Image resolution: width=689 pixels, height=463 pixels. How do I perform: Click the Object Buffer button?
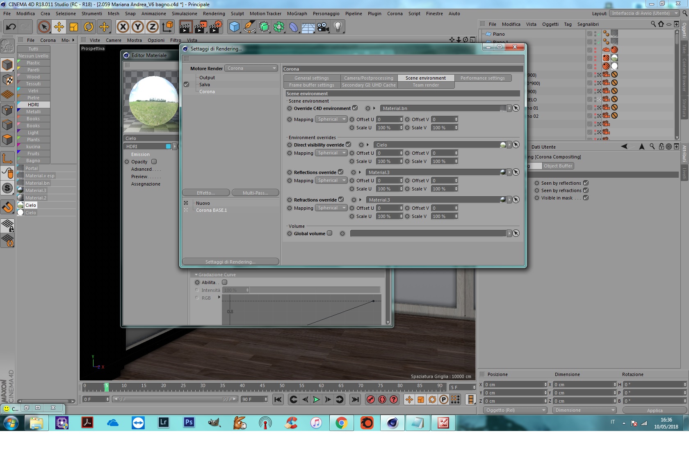558,166
